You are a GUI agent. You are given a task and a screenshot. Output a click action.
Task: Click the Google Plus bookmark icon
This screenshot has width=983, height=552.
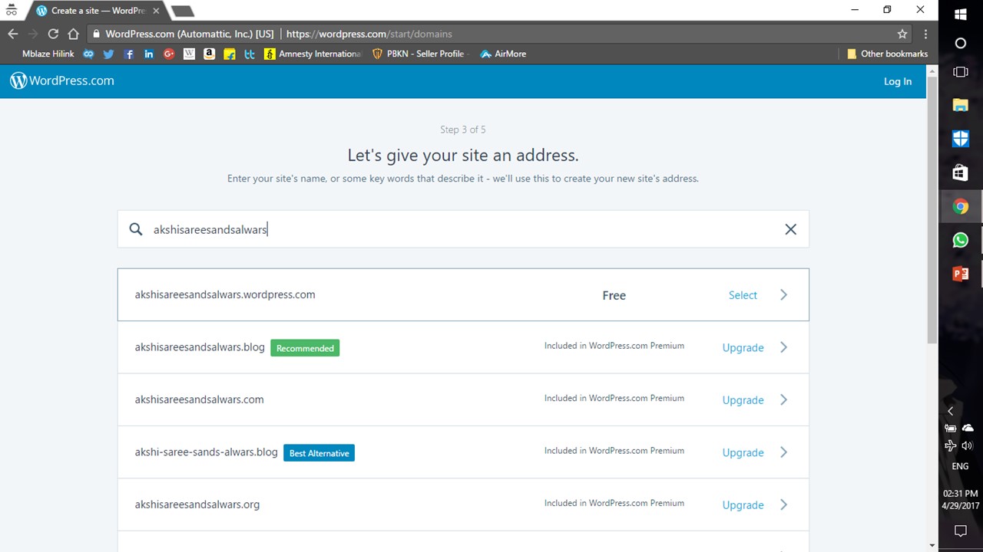169,54
